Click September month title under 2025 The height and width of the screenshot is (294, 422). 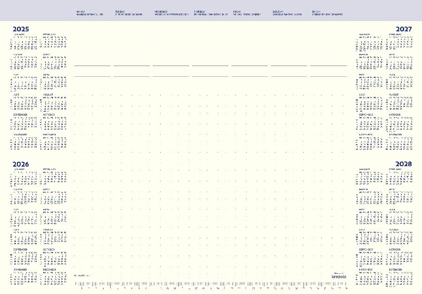pos(21,115)
